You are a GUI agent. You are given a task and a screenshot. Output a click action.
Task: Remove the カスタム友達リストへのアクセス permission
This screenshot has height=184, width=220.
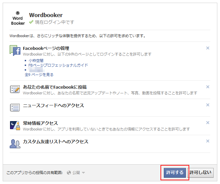click(x=208, y=141)
